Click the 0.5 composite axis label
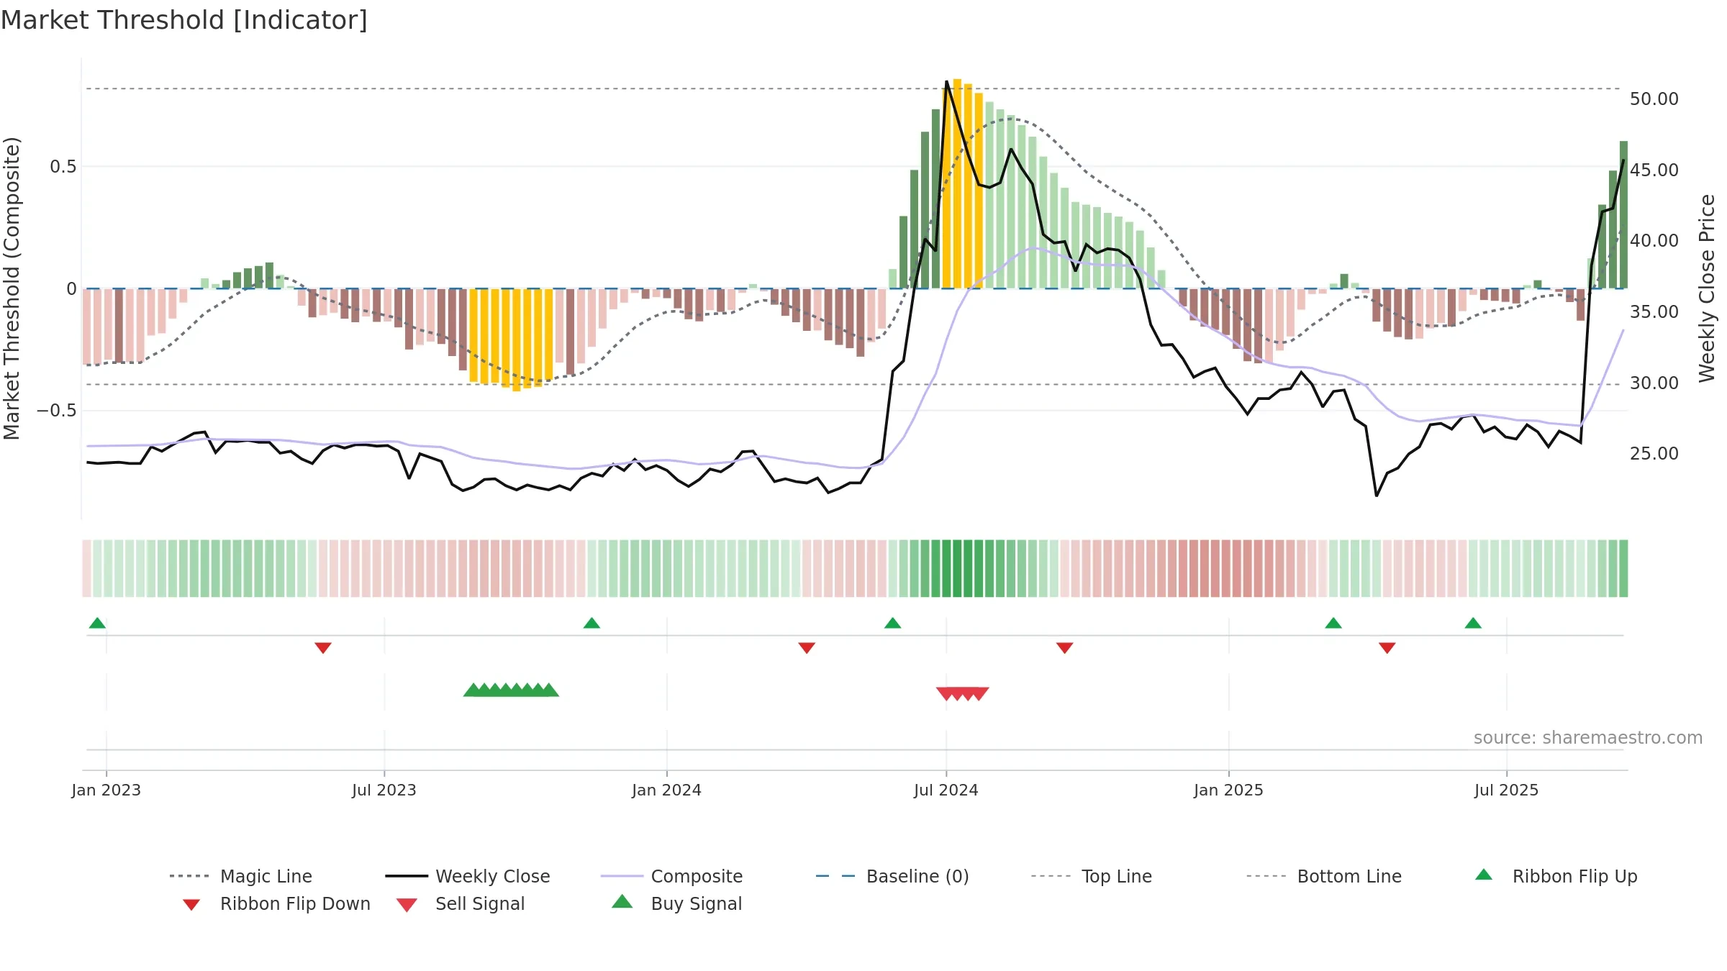Image resolution: width=1727 pixels, height=971 pixels. (x=63, y=167)
